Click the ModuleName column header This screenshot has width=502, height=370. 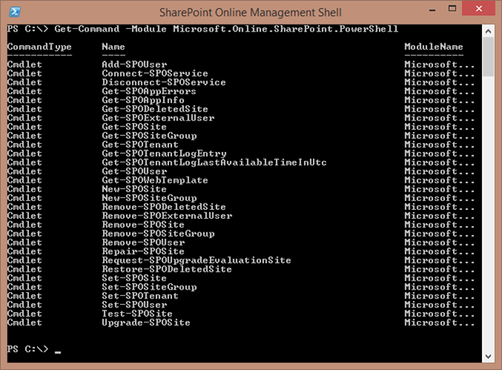coord(434,47)
